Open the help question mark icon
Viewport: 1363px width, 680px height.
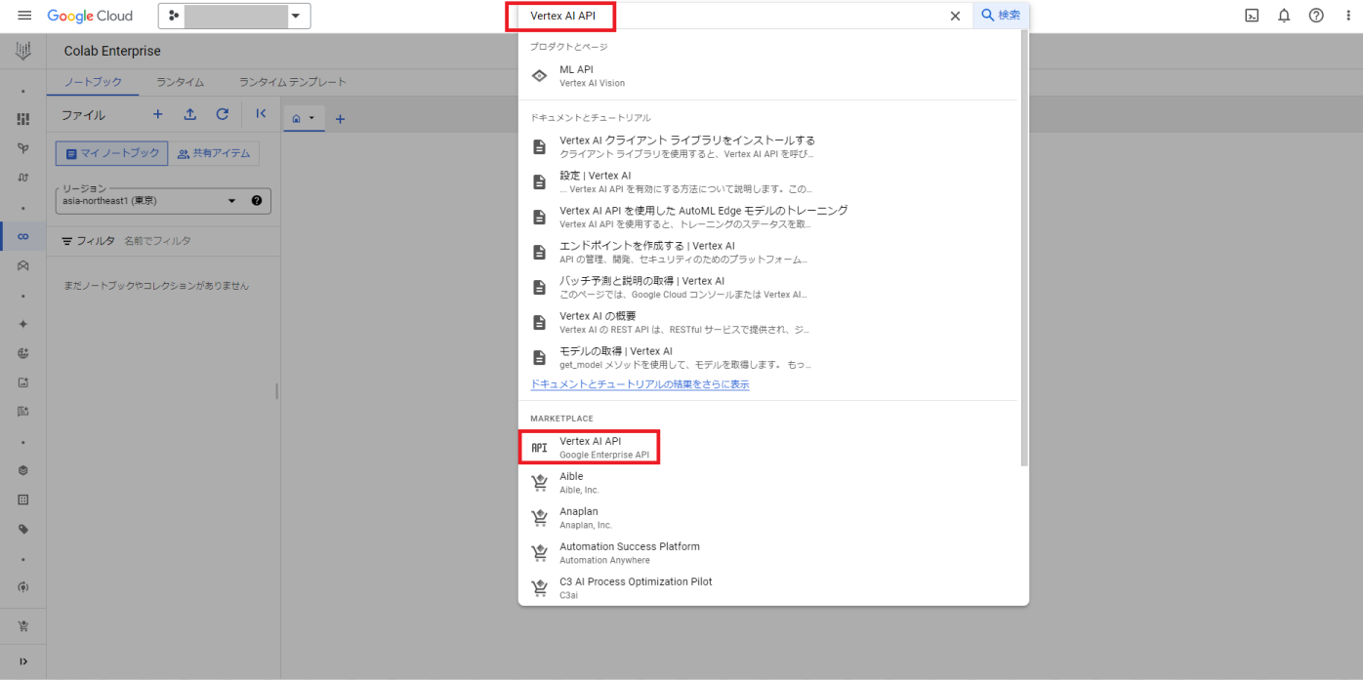pos(1316,16)
